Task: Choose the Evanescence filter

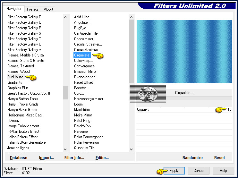Action: tap(85, 77)
